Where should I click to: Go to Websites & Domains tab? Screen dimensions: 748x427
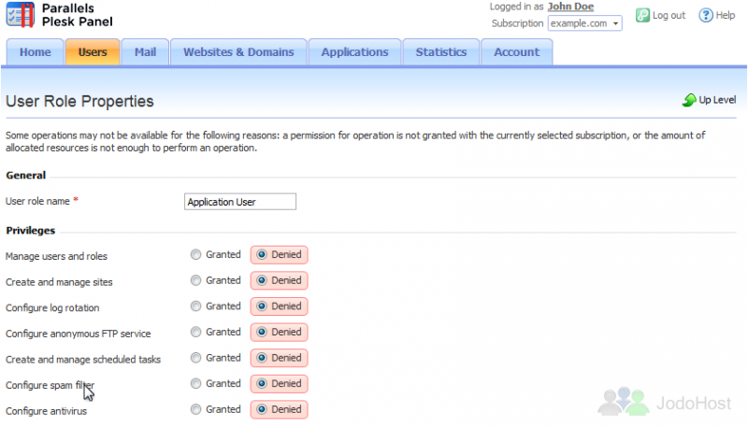point(238,52)
